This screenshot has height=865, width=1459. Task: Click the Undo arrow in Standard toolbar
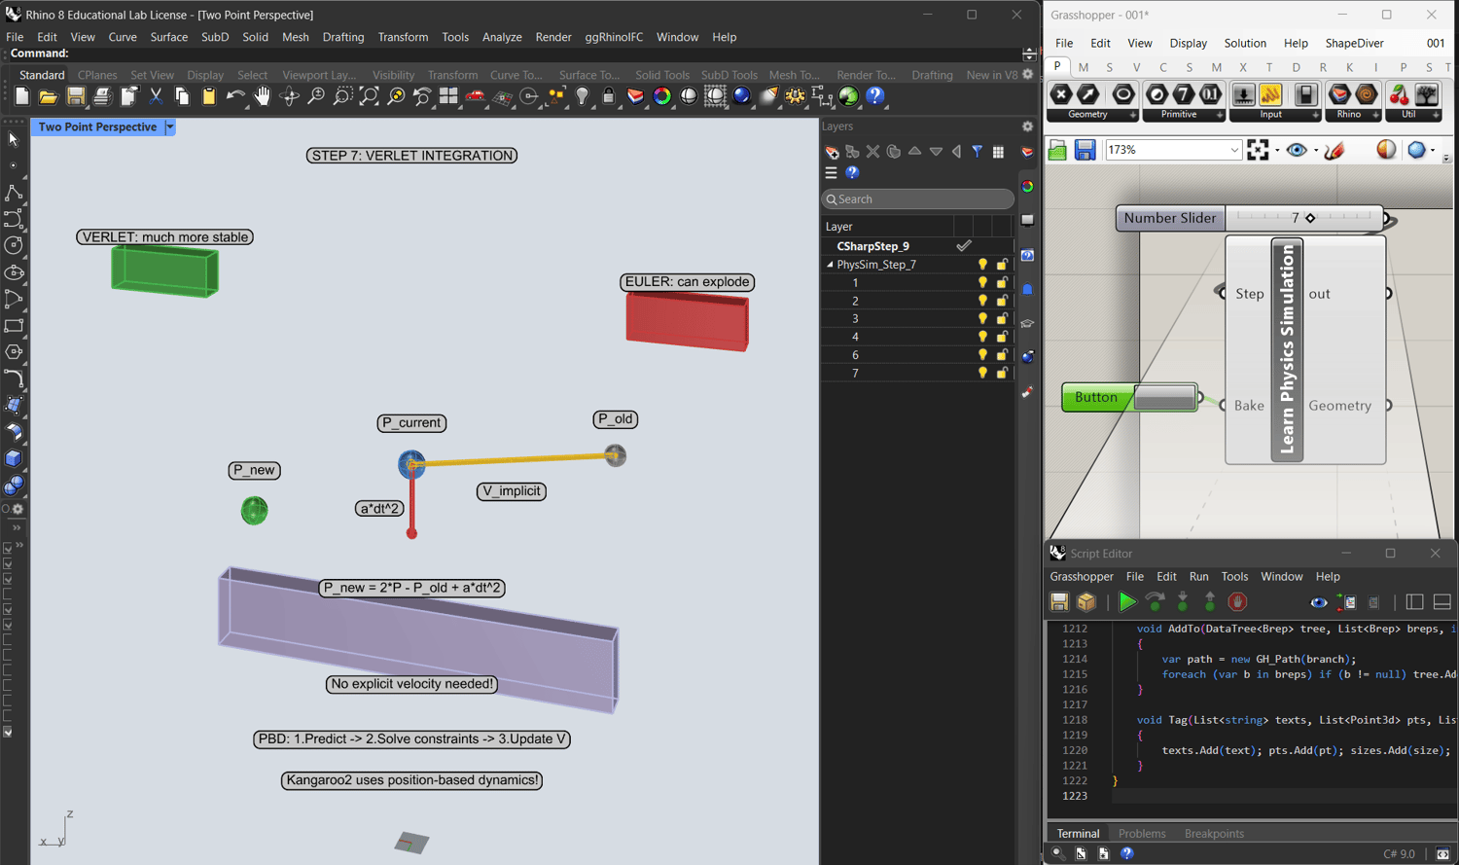[234, 96]
